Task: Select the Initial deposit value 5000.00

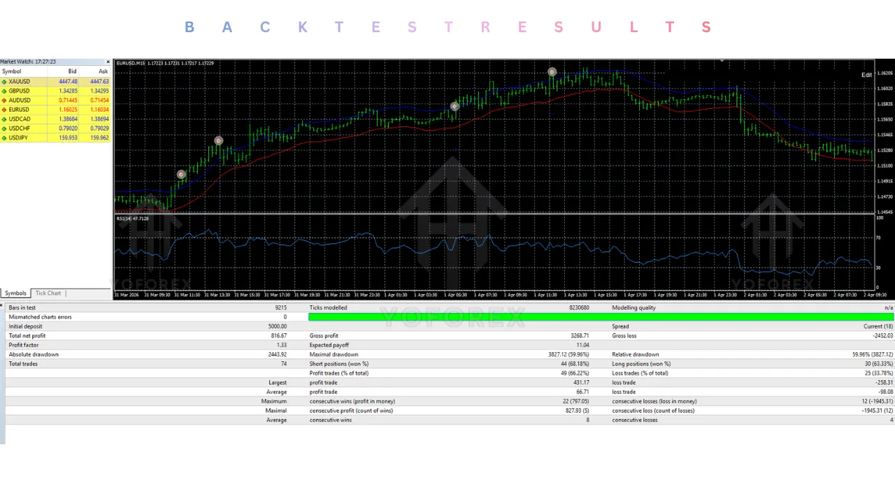Action: [x=278, y=326]
